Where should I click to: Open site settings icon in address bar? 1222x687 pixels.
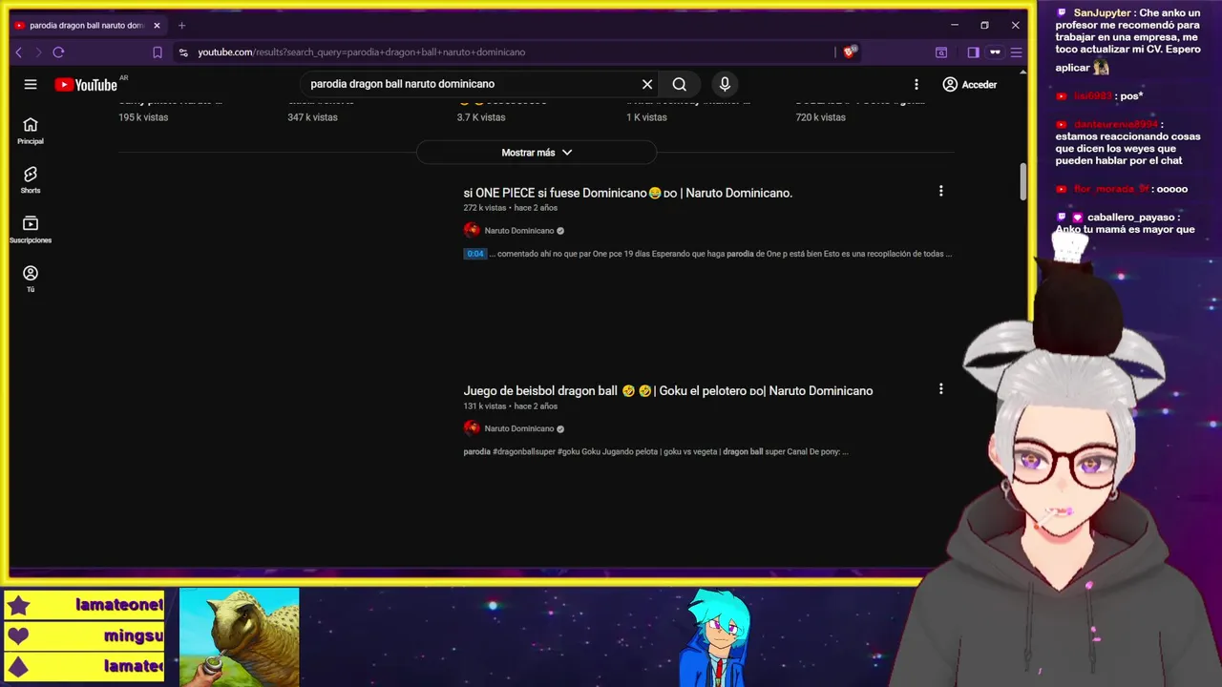click(183, 52)
